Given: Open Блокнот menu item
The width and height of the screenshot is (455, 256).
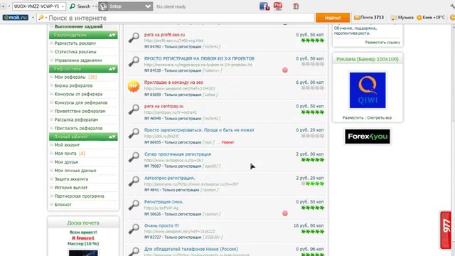Looking at the screenshot, I should pos(63,205).
